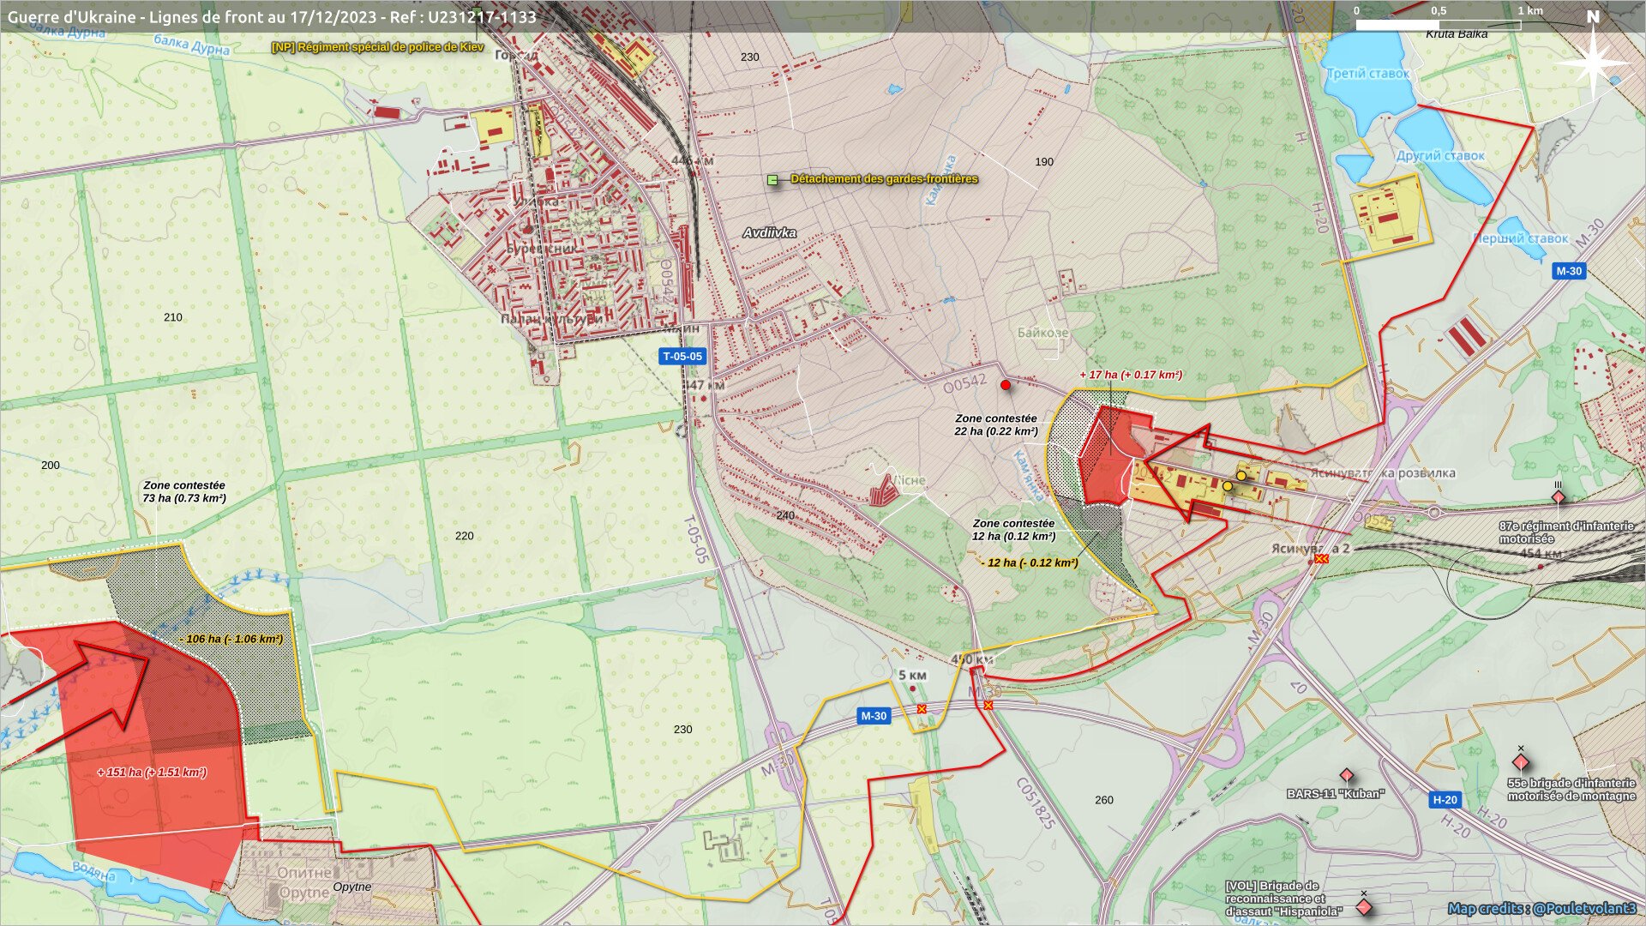Click the north compass star
The image size is (1646, 926).
(1593, 62)
